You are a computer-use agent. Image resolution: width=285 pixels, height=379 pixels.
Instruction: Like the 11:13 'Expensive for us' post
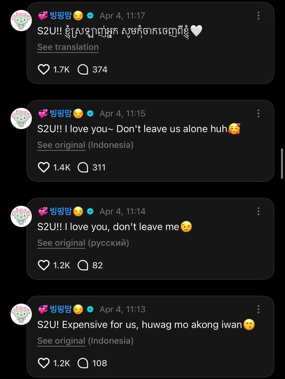point(44,363)
